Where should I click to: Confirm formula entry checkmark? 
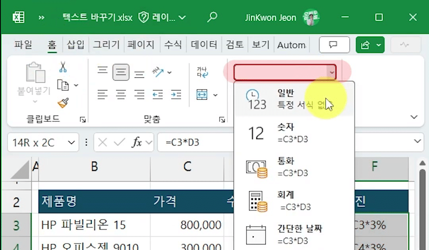[x=120, y=142]
